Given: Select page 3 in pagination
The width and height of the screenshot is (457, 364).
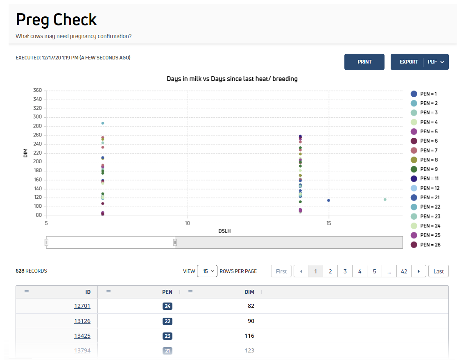Looking at the screenshot, I should click(x=345, y=271).
